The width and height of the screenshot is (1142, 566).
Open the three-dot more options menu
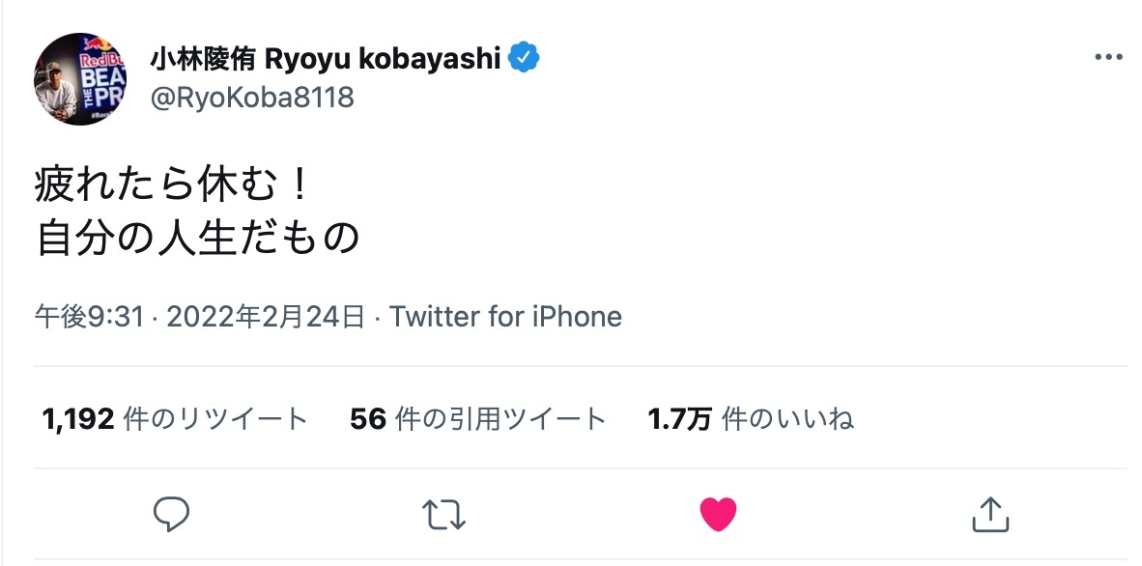coord(1108,58)
